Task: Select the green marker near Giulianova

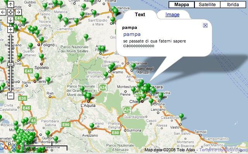Action: [x=133, y=66]
